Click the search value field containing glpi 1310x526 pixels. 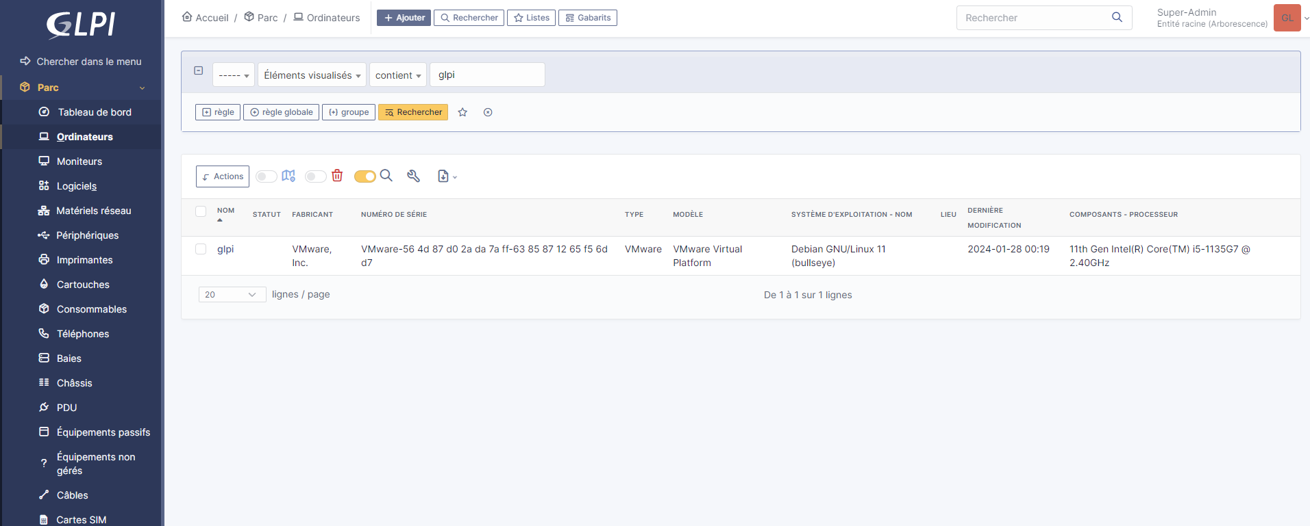click(487, 75)
